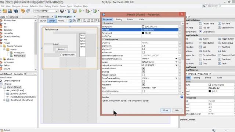Click the Redo toolbar icon

(28, 11)
